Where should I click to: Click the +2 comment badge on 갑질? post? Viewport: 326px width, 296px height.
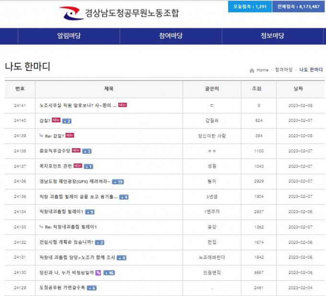point(66,121)
